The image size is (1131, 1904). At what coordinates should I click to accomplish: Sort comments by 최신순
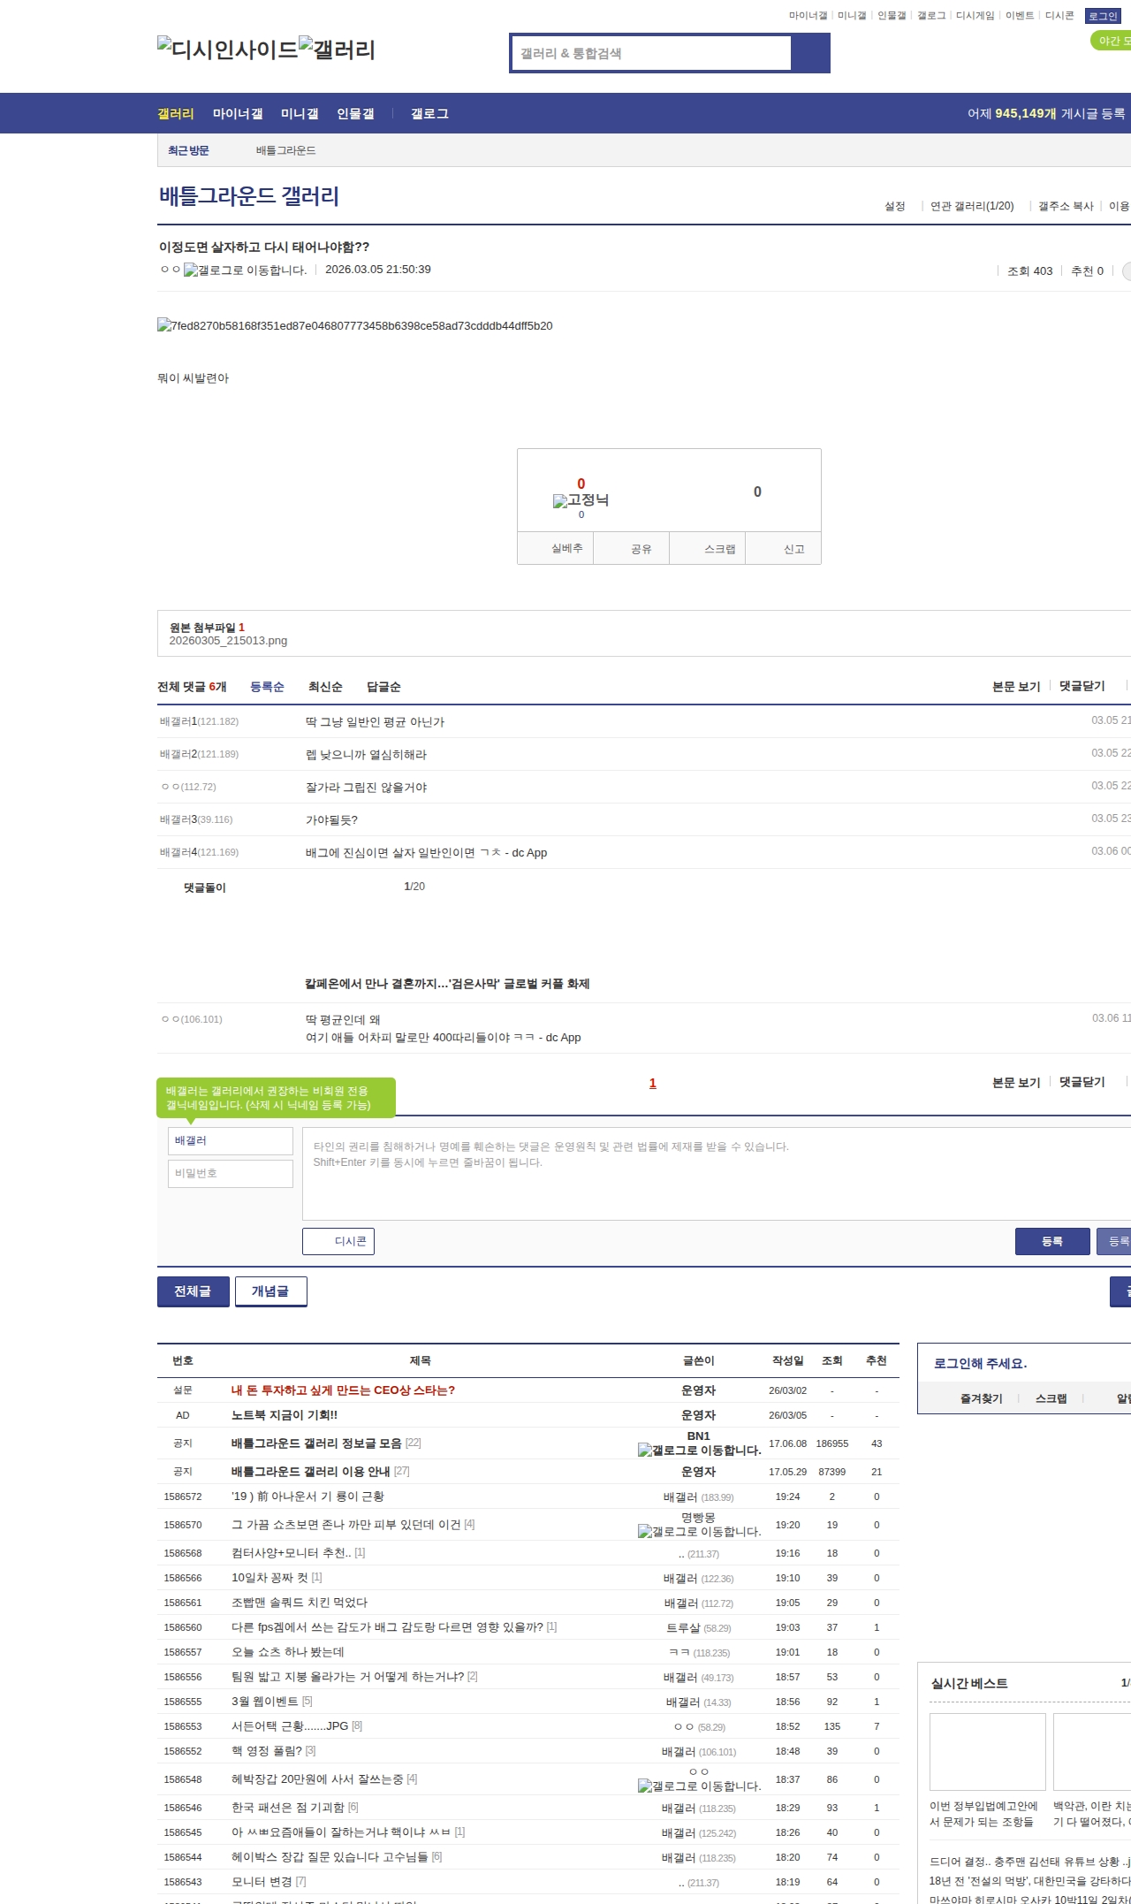325,687
